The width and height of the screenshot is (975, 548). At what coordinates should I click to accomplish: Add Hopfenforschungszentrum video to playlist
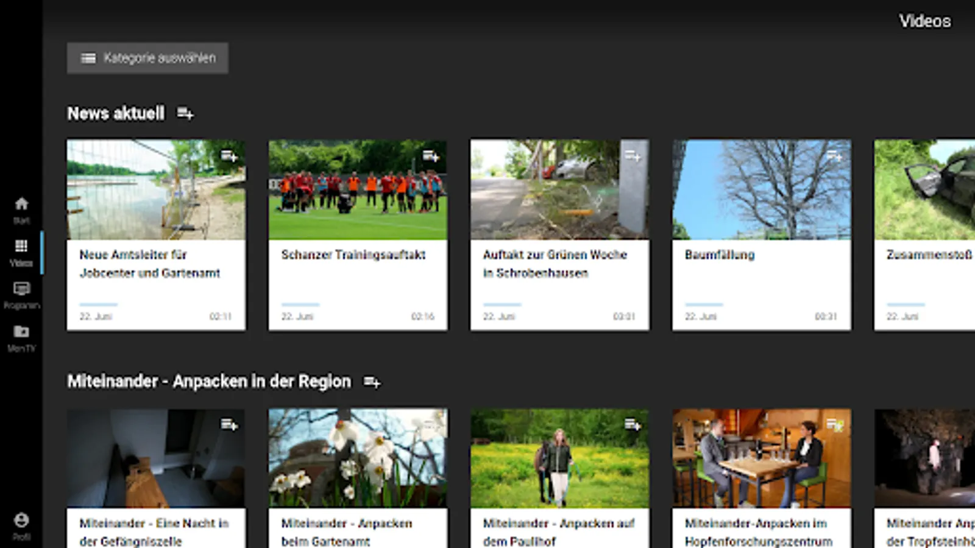(834, 424)
